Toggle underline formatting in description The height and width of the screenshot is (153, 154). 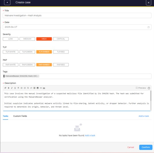coord(15,88)
